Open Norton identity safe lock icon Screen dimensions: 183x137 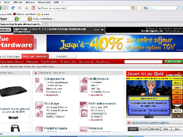pos(30,19)
